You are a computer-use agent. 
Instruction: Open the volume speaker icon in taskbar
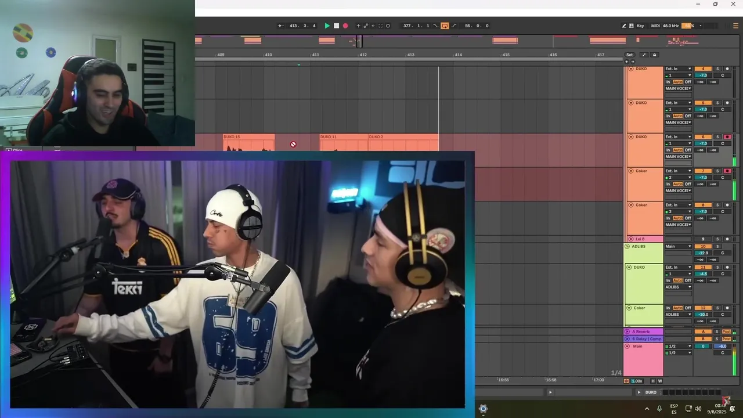pyautogui.click(x=698, y=409)
